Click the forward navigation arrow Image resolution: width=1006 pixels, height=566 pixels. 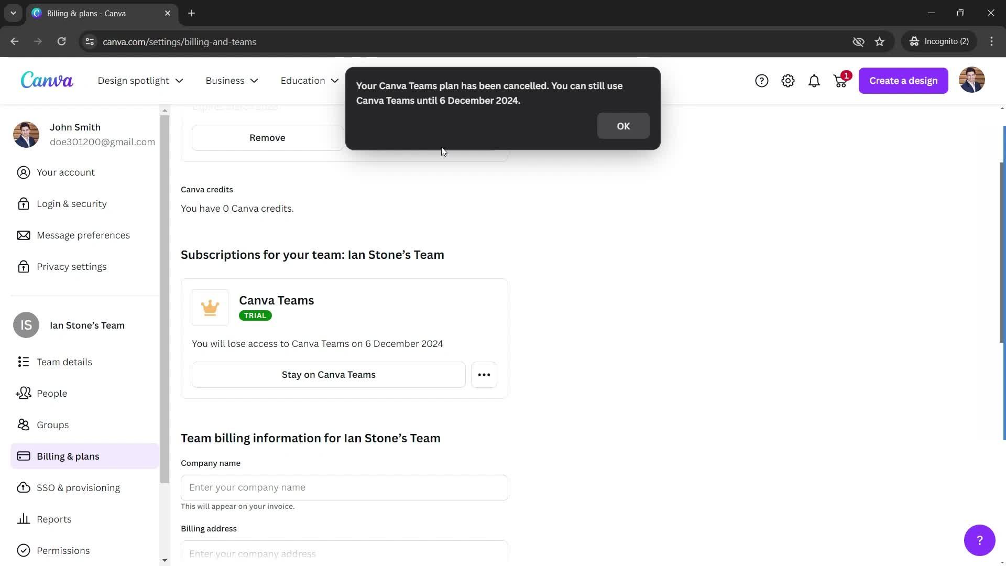pos(38,41)
